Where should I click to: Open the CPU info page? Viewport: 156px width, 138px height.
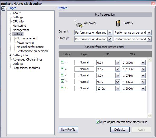click(18, 21)
